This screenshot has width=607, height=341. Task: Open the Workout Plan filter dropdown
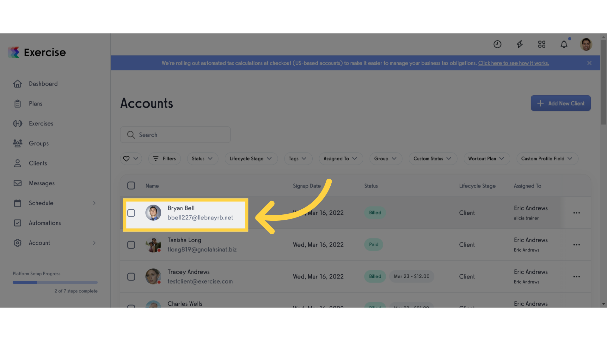[486, 159]
